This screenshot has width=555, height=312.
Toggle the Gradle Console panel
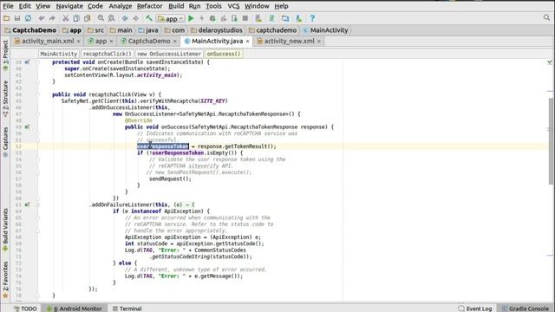[x=526, y=309]
